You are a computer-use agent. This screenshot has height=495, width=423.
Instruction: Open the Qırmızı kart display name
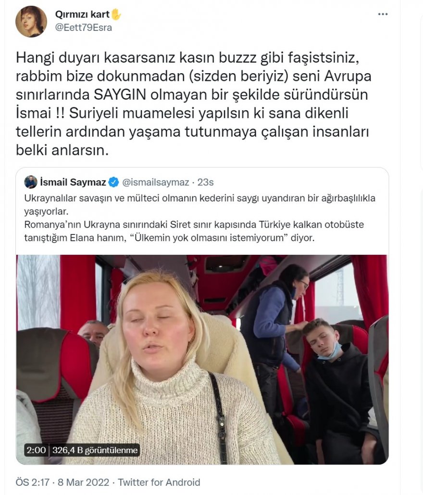tap(82, 14)
